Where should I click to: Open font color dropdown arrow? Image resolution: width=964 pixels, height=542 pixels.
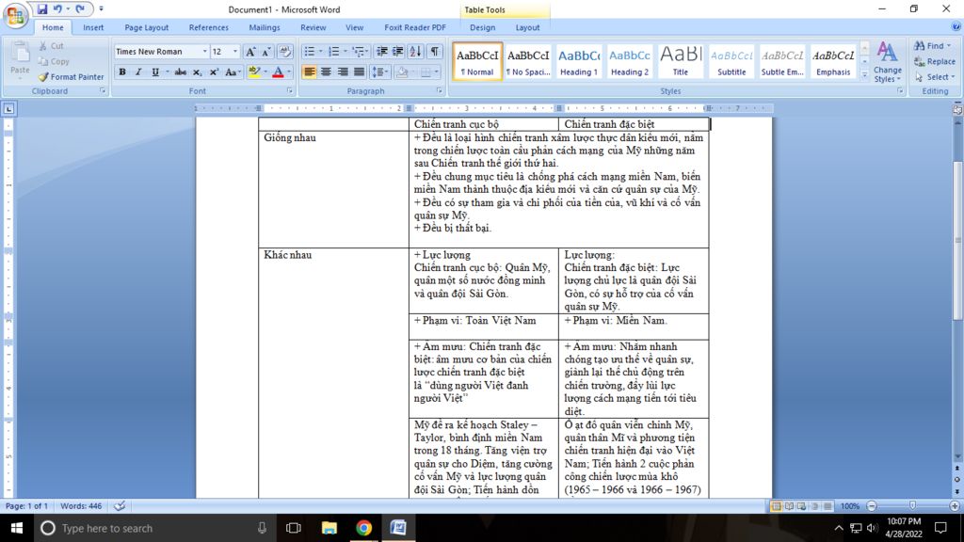289,72
